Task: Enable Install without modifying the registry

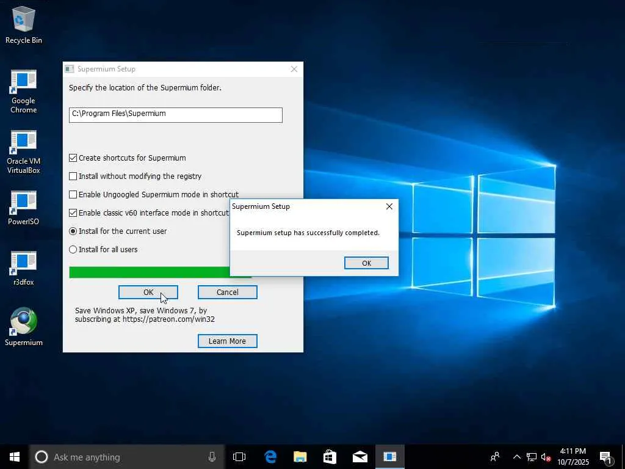Action: pyautogui.click(x=73, y=176)
